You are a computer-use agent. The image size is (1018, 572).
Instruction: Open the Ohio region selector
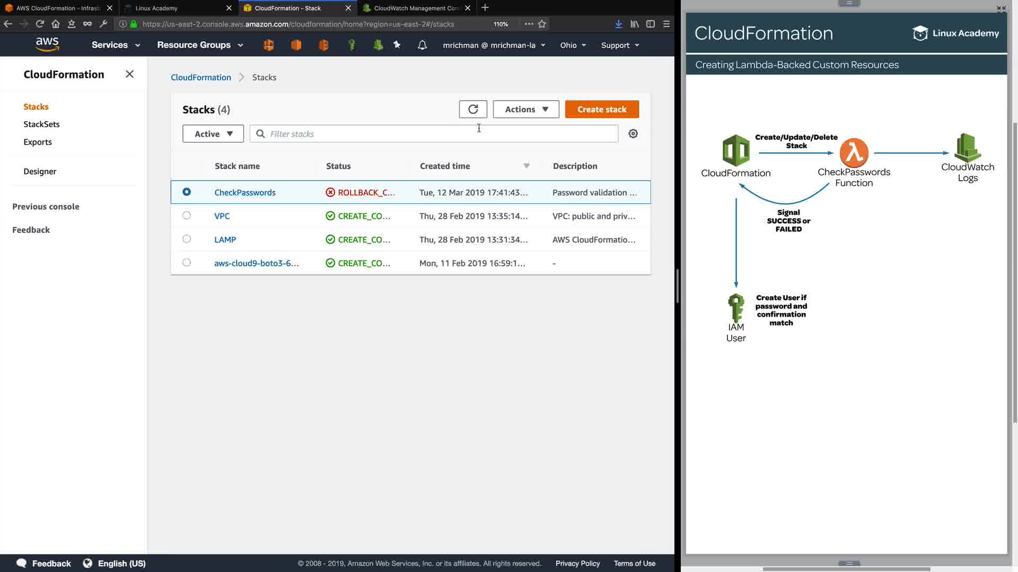[573, 45]
